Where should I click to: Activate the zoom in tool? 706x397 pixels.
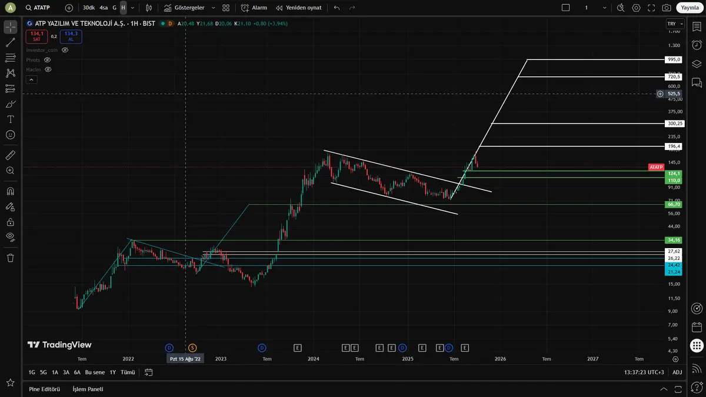point(11,171)
